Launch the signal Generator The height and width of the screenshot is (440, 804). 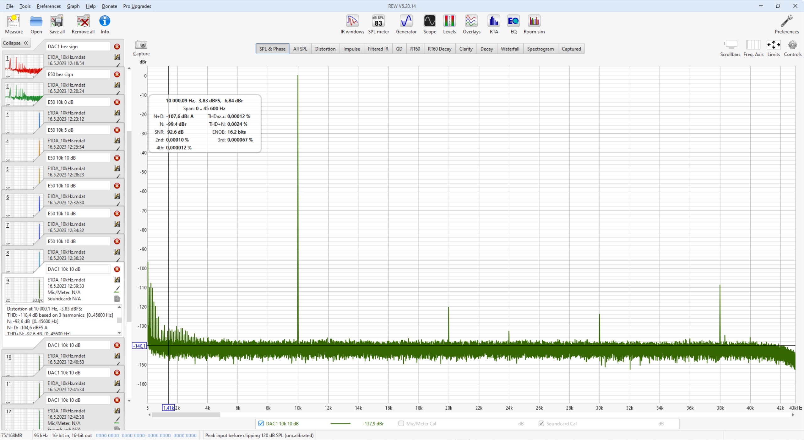(406, 24)
